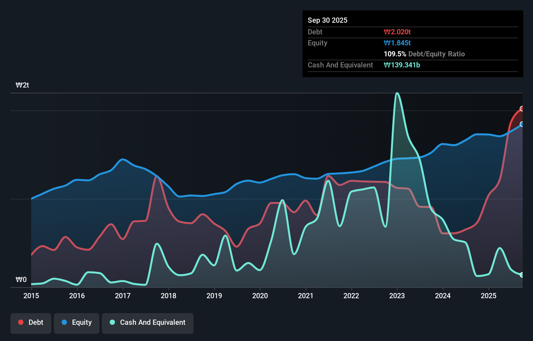This screenshot has height=341, width=533.
Task: Toggle the Equity legend button
Action: pyautogui.click(x=77, y=323)
